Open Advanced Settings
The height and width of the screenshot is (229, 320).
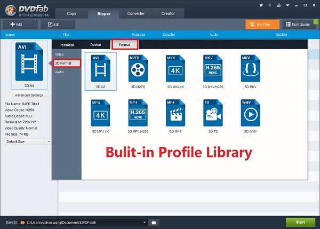pos(29,95)
